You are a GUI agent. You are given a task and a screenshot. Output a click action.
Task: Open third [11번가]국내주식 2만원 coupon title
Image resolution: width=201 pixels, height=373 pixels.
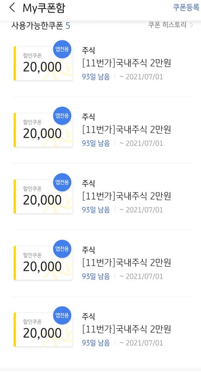[x=127, y=197]
